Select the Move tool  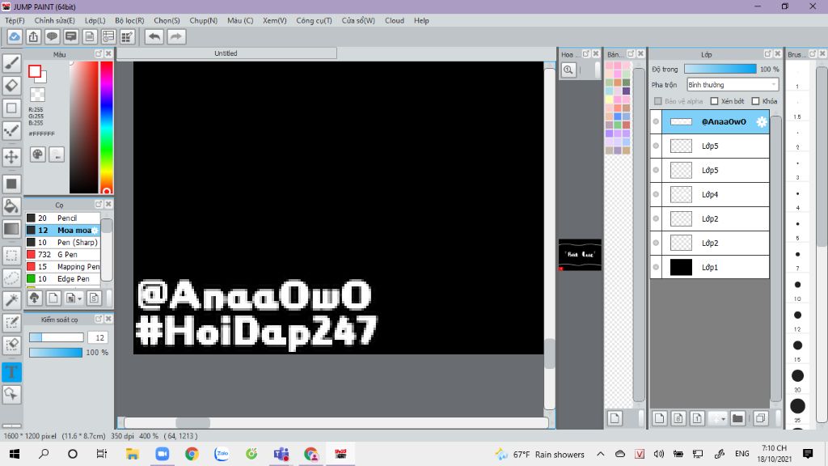point(11,157)
